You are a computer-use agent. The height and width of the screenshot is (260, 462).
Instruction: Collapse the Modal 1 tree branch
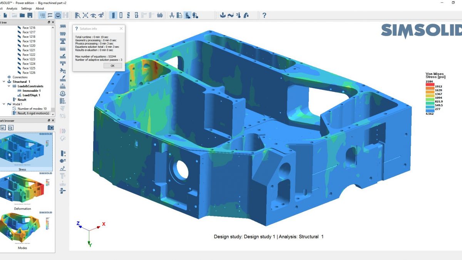(4, 104)
